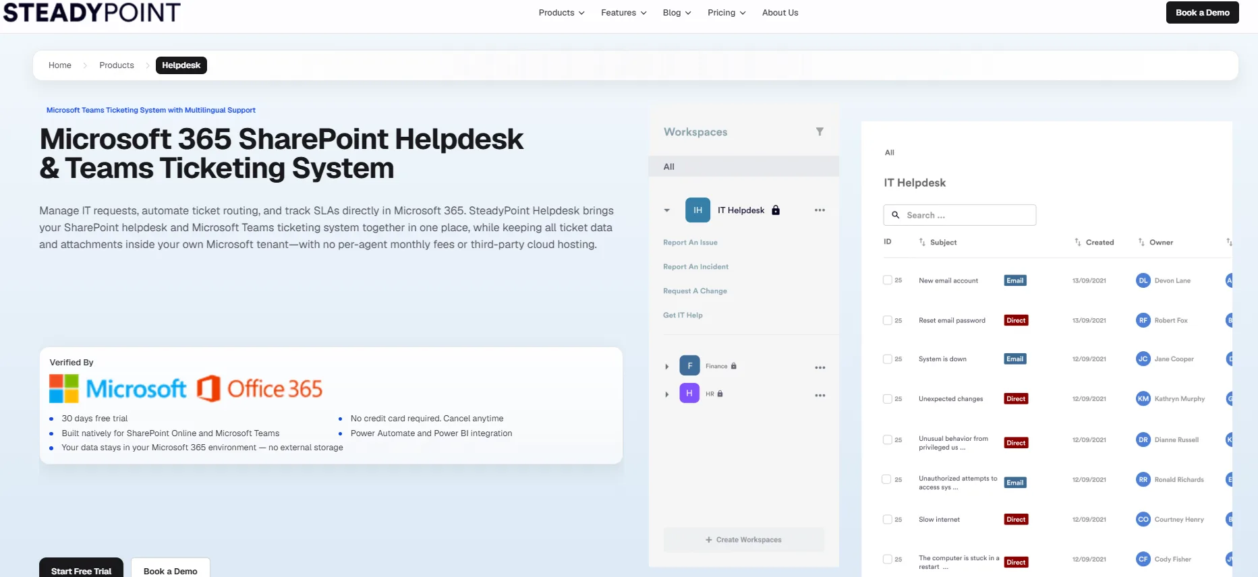Collapse the IT Helpdesk workspace arrow
Image resolution: width=1258 pixels, height=577 pixels.
point(667,210)
